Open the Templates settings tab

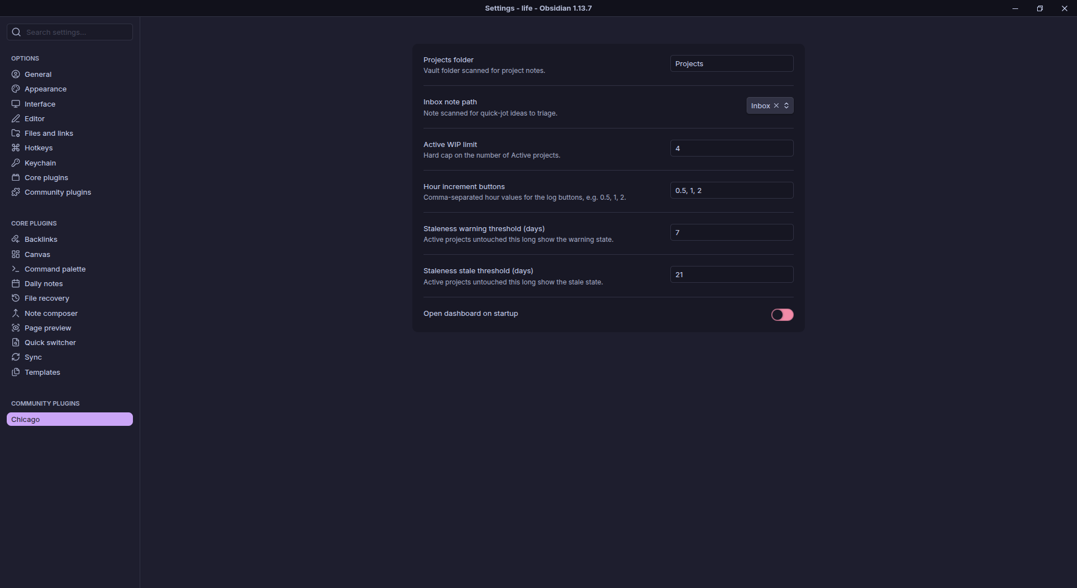(x=70, y=372)
